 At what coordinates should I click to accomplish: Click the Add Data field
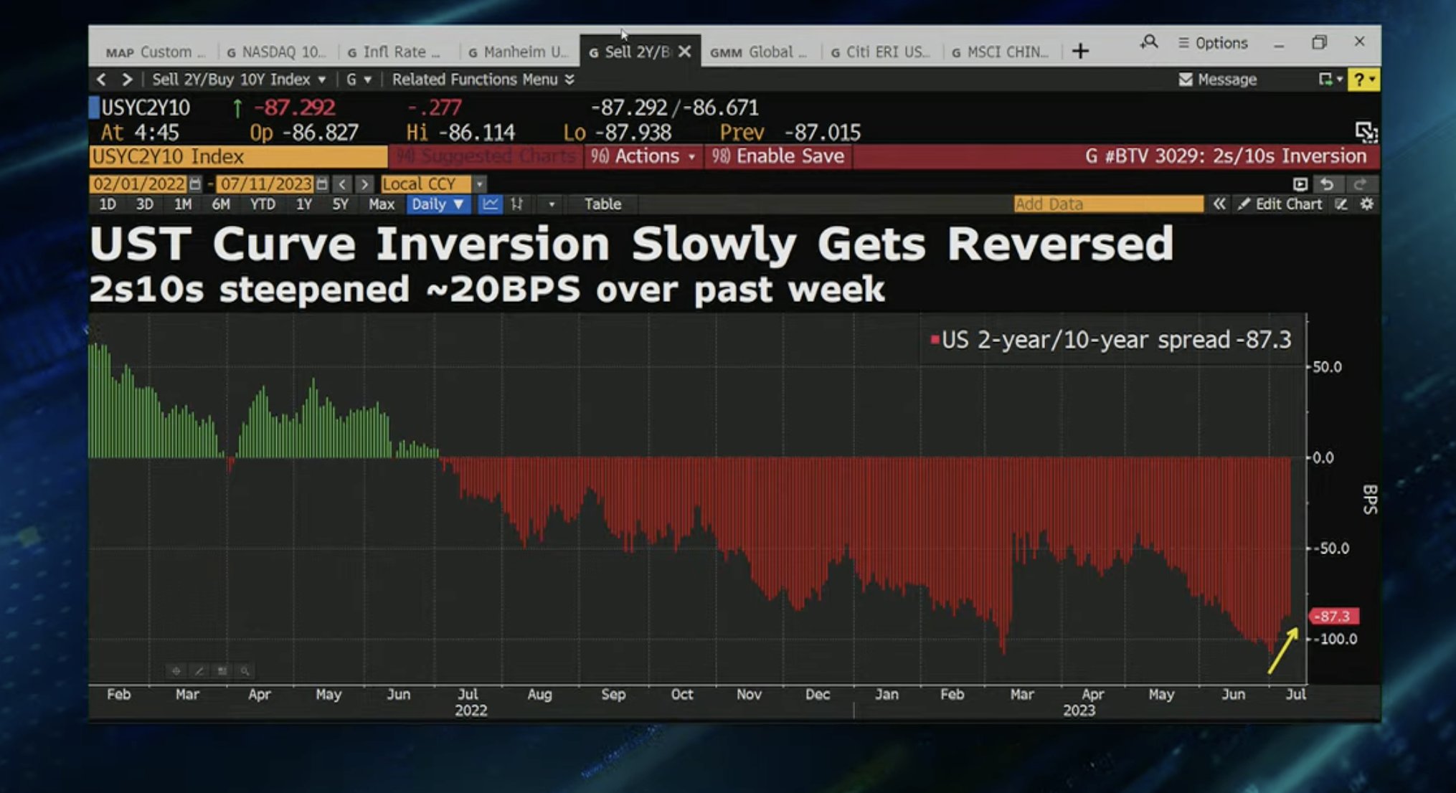tap(1108, 204)
